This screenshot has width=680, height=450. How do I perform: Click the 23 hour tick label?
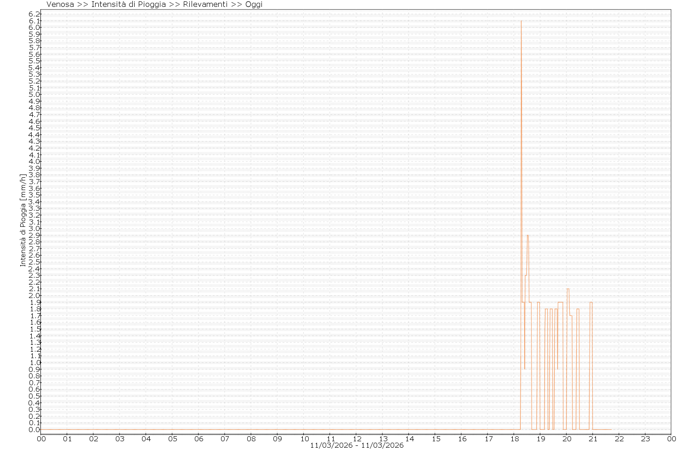[x=645, y=439]
